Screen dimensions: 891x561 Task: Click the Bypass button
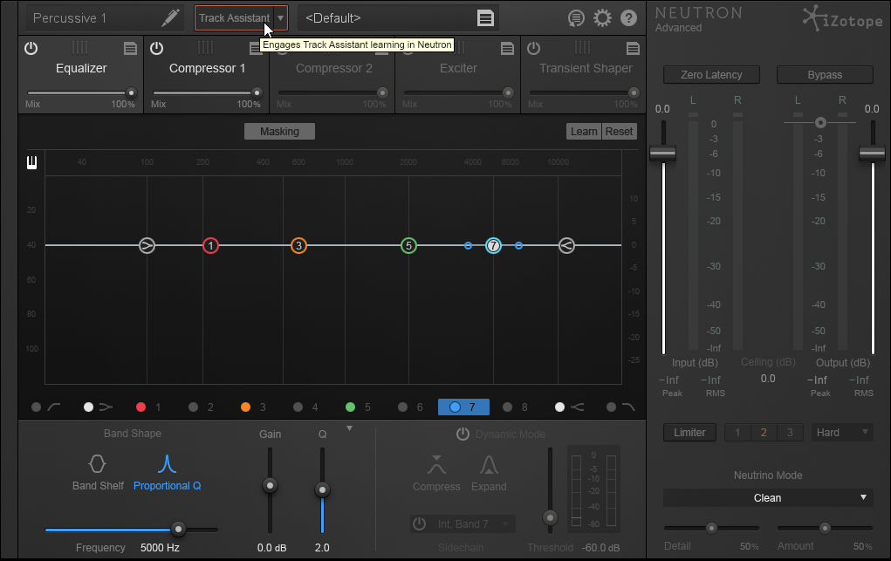click(825, 74)
